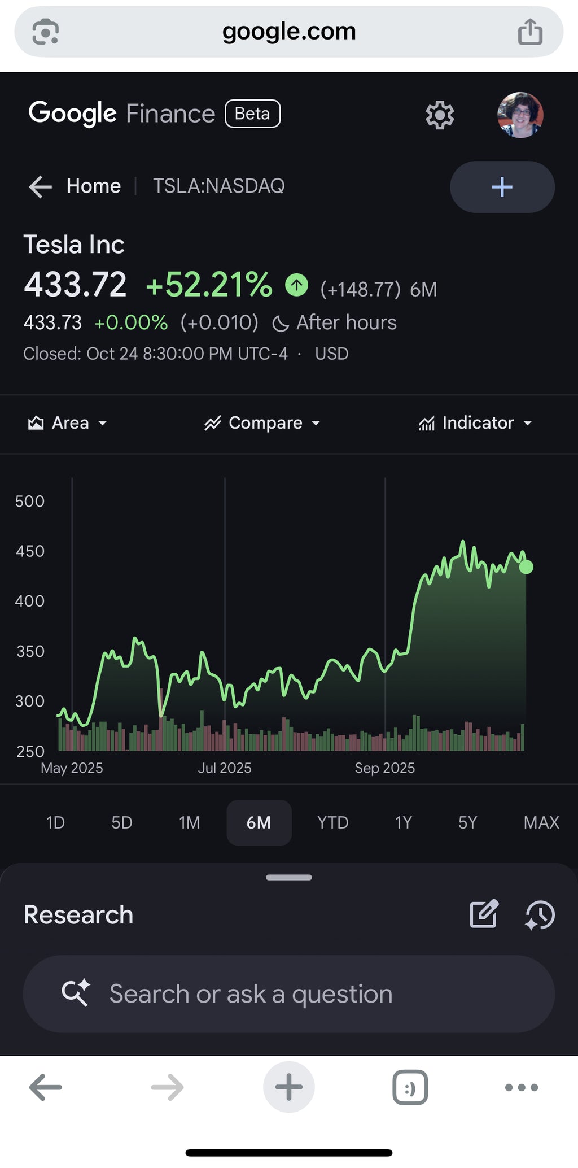Open new research note icon

click(484, 914)
